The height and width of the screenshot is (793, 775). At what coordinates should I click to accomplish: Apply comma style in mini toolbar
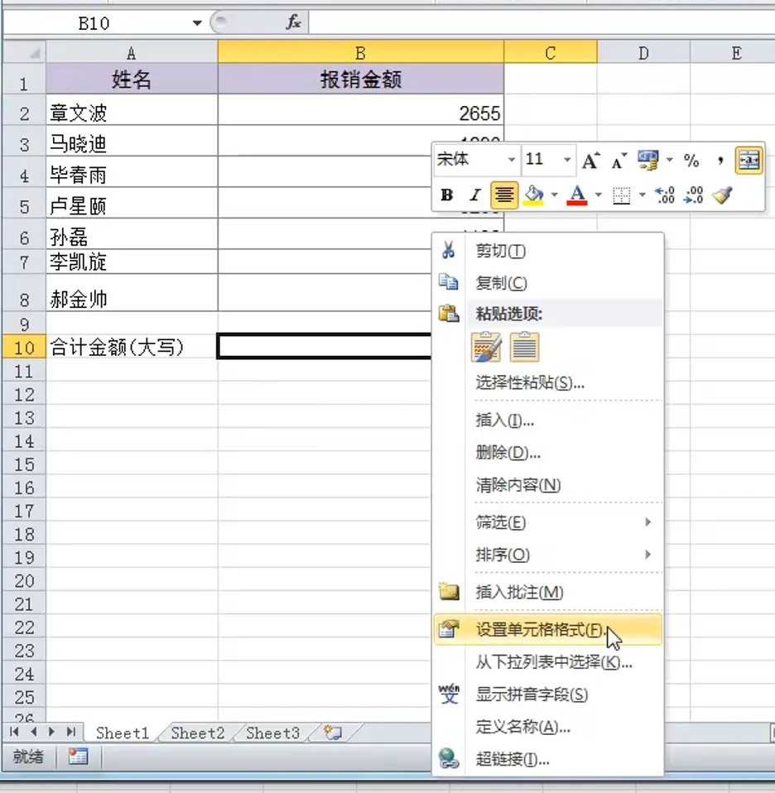coord(720,161)
